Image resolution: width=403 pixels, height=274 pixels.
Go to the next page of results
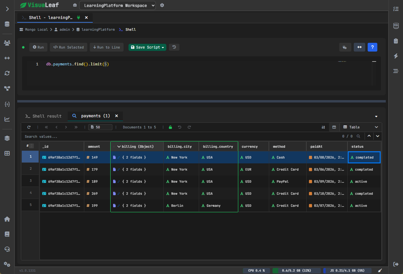[66, 127]
